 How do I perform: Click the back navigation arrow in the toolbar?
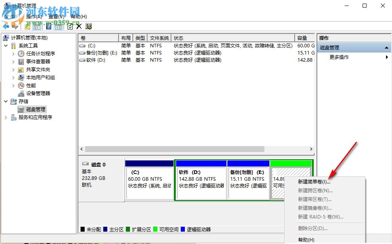[6, 26]
